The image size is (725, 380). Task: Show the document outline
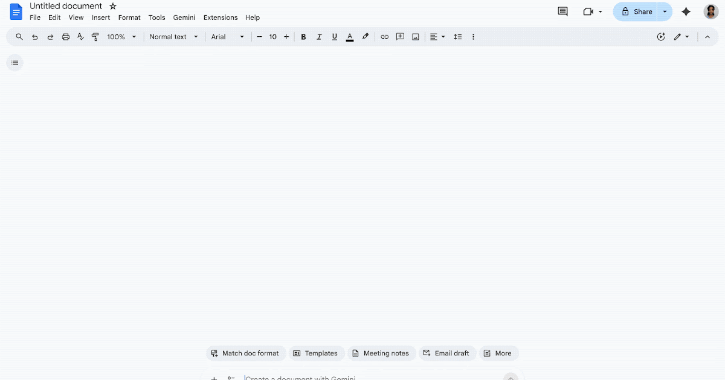tap(15, 63)
